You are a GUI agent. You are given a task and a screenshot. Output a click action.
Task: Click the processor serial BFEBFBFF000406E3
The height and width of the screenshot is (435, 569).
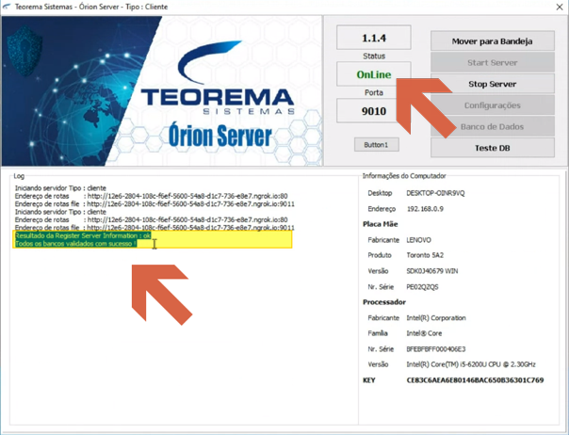pos(436,349)
